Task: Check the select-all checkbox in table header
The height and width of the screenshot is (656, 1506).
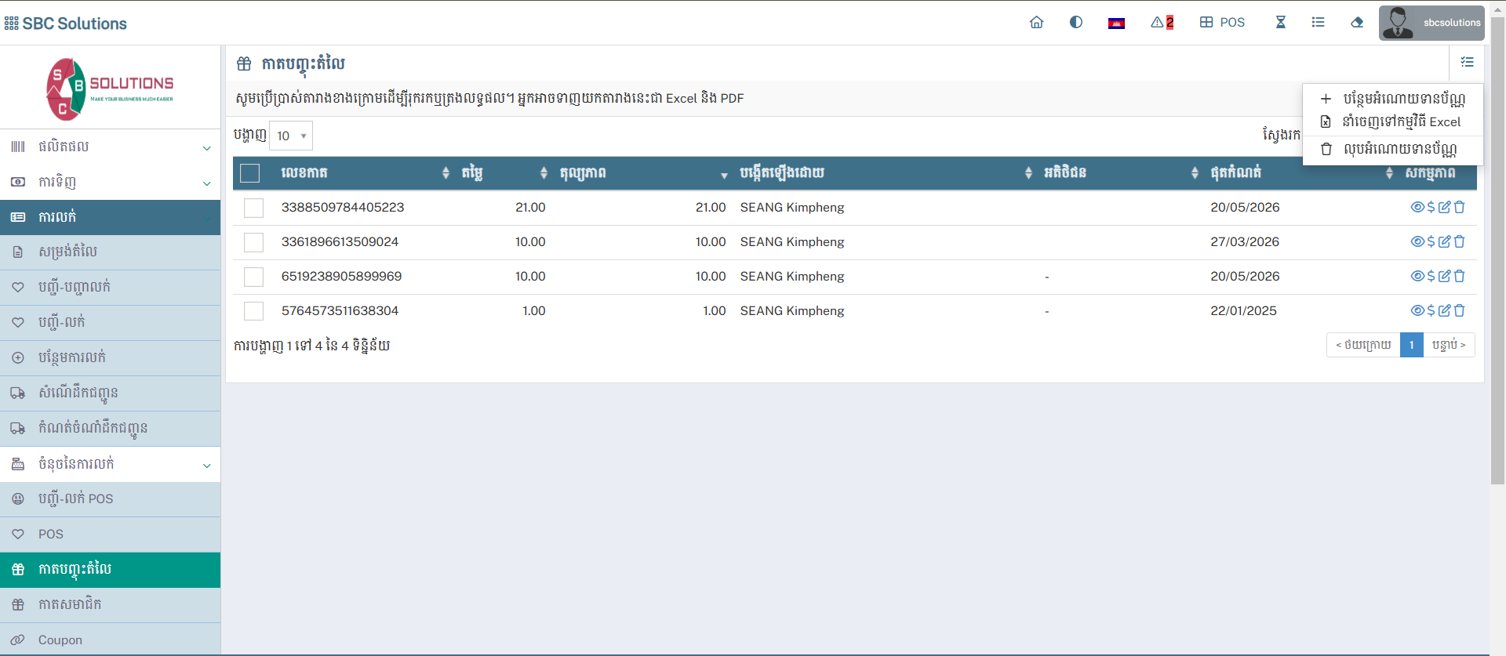Action: coord(250,173)
